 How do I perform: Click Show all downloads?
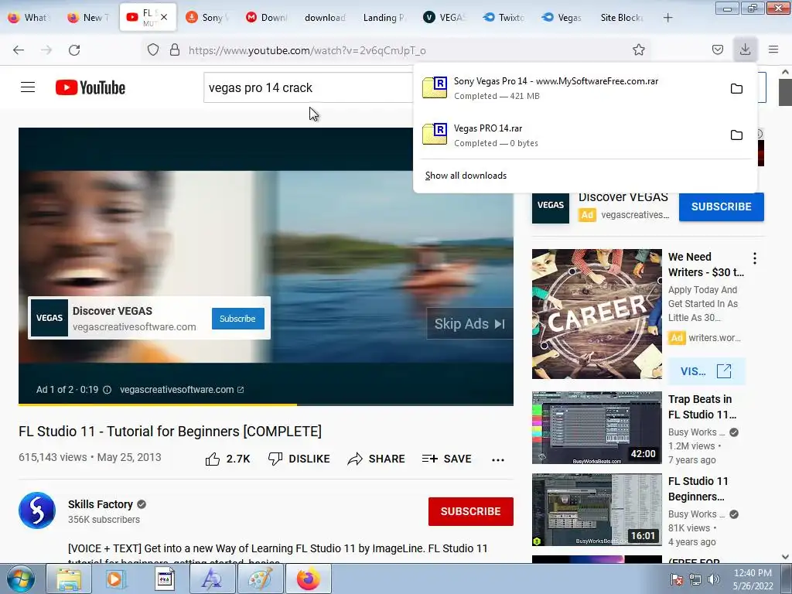coord(466,176)
